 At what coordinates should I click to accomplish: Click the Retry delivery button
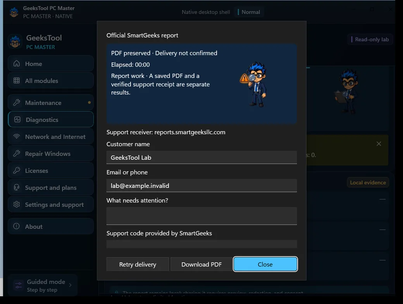pos(138,264)
